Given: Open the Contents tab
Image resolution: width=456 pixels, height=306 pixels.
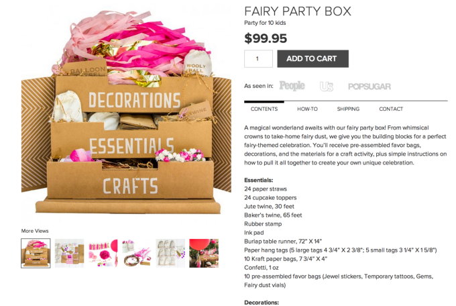Looking at the screenshot, I should point(264,109).
